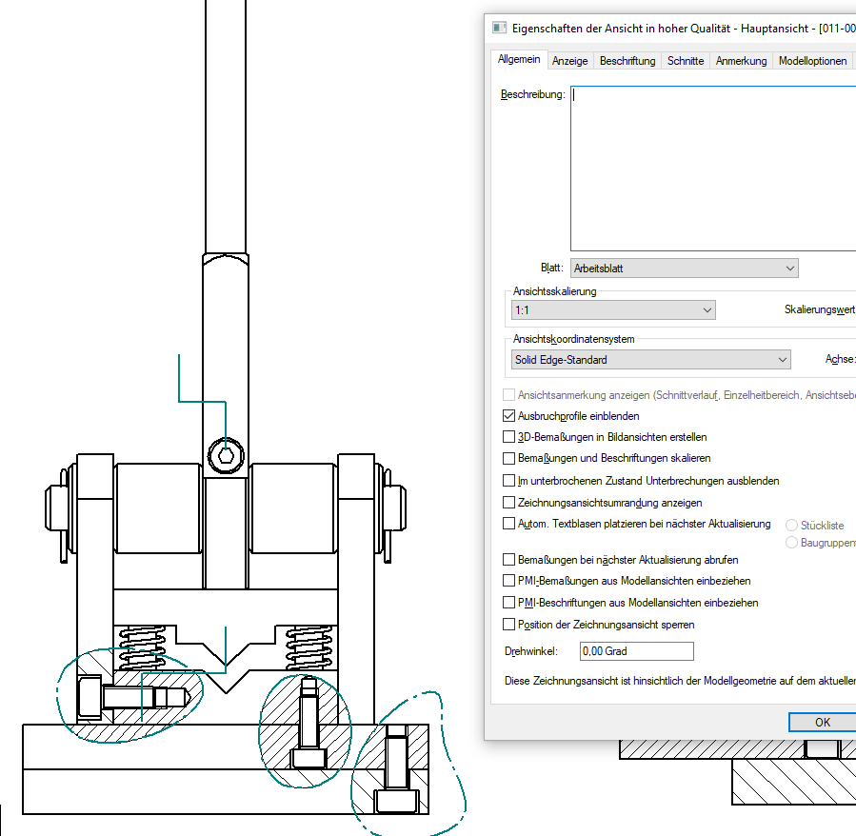Viewport: 856px width, 836px height.
Task: Check PMI-Bemaßungen aus Modellansichten einbeziehen
Action: (x=508, y=581)
